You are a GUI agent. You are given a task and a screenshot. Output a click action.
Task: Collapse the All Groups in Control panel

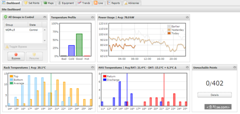[x=45, y=17]
